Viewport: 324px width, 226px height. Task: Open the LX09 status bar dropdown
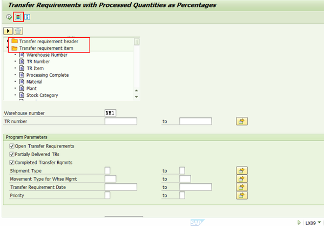[320, 223]
